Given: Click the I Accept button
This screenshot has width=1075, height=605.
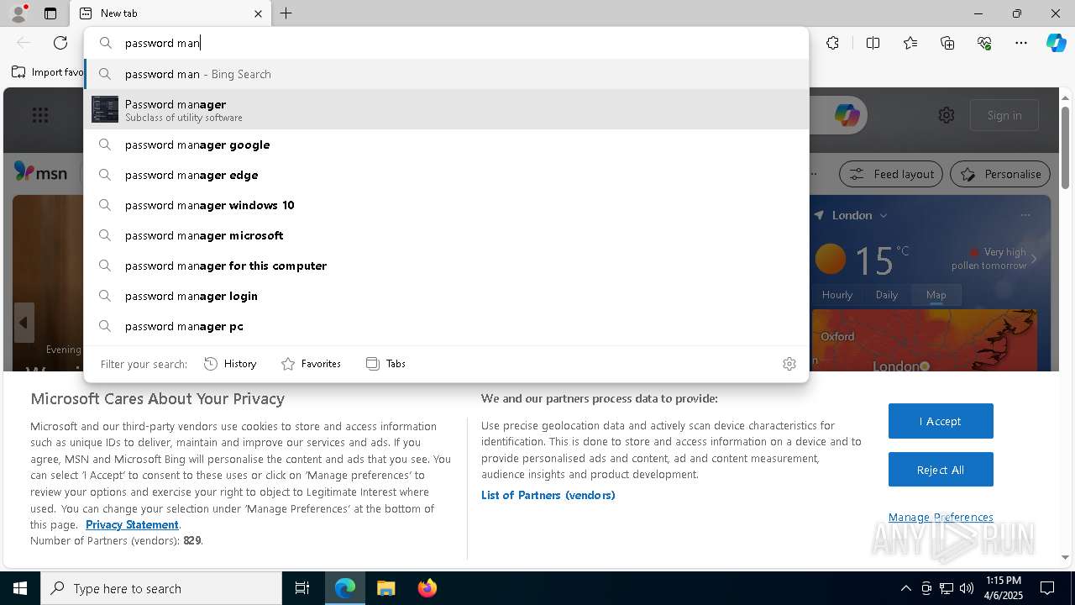Looking at the screenshot, I should pyautogui.click(x=941, y=421).
